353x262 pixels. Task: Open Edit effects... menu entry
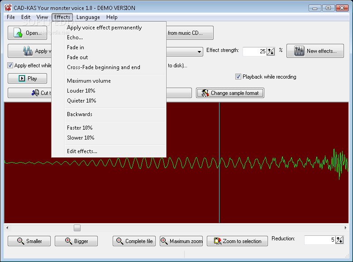(x=109, y=151)
